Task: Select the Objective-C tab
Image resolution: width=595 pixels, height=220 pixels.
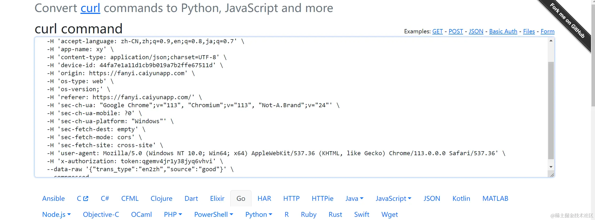Action: point(101,215)
